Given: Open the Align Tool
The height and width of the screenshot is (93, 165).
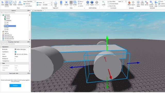Looking at the screenshot, I should click(x=56, y=4).
